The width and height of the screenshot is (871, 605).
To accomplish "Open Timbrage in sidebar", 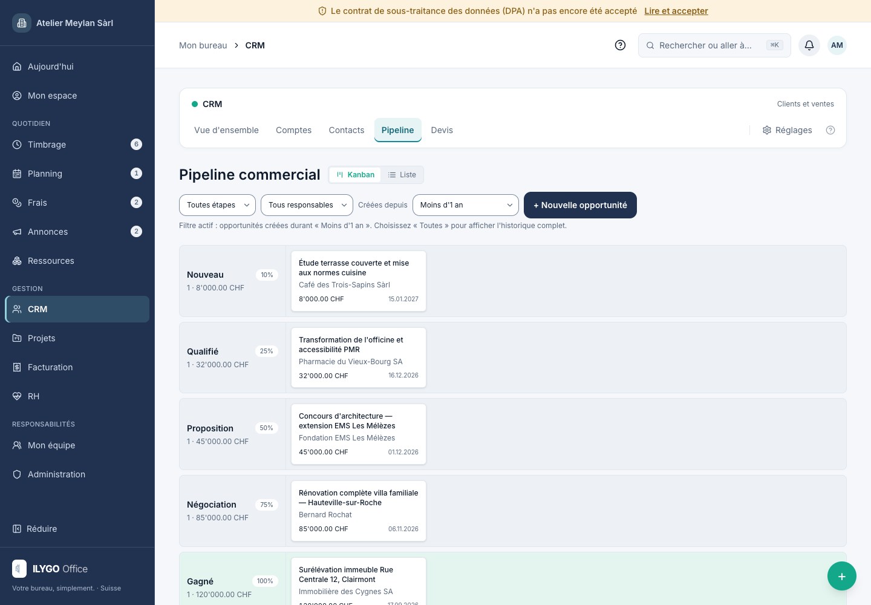I will (77, 145).
